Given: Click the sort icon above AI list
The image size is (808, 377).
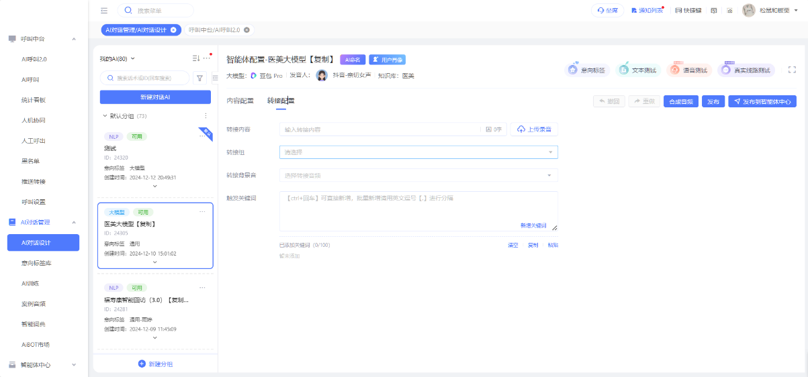Looking at the screenshot, I should tap(195, 58).
